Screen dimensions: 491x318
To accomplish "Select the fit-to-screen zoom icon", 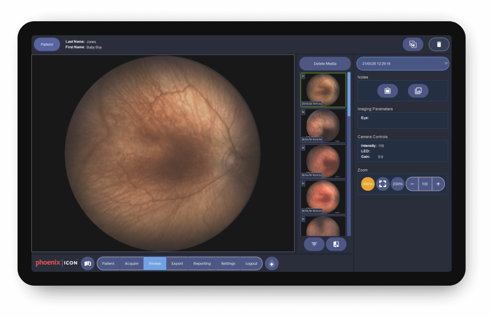I will (382, 183).
